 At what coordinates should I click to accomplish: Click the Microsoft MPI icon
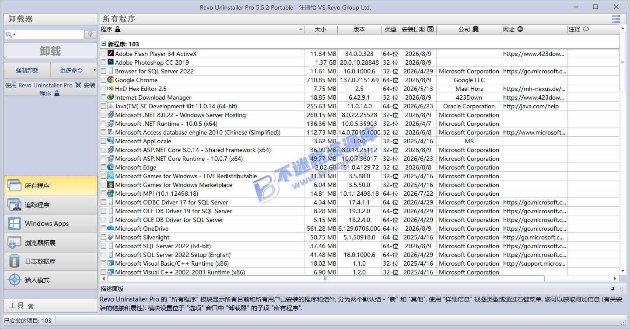click(x=111, y=194)
